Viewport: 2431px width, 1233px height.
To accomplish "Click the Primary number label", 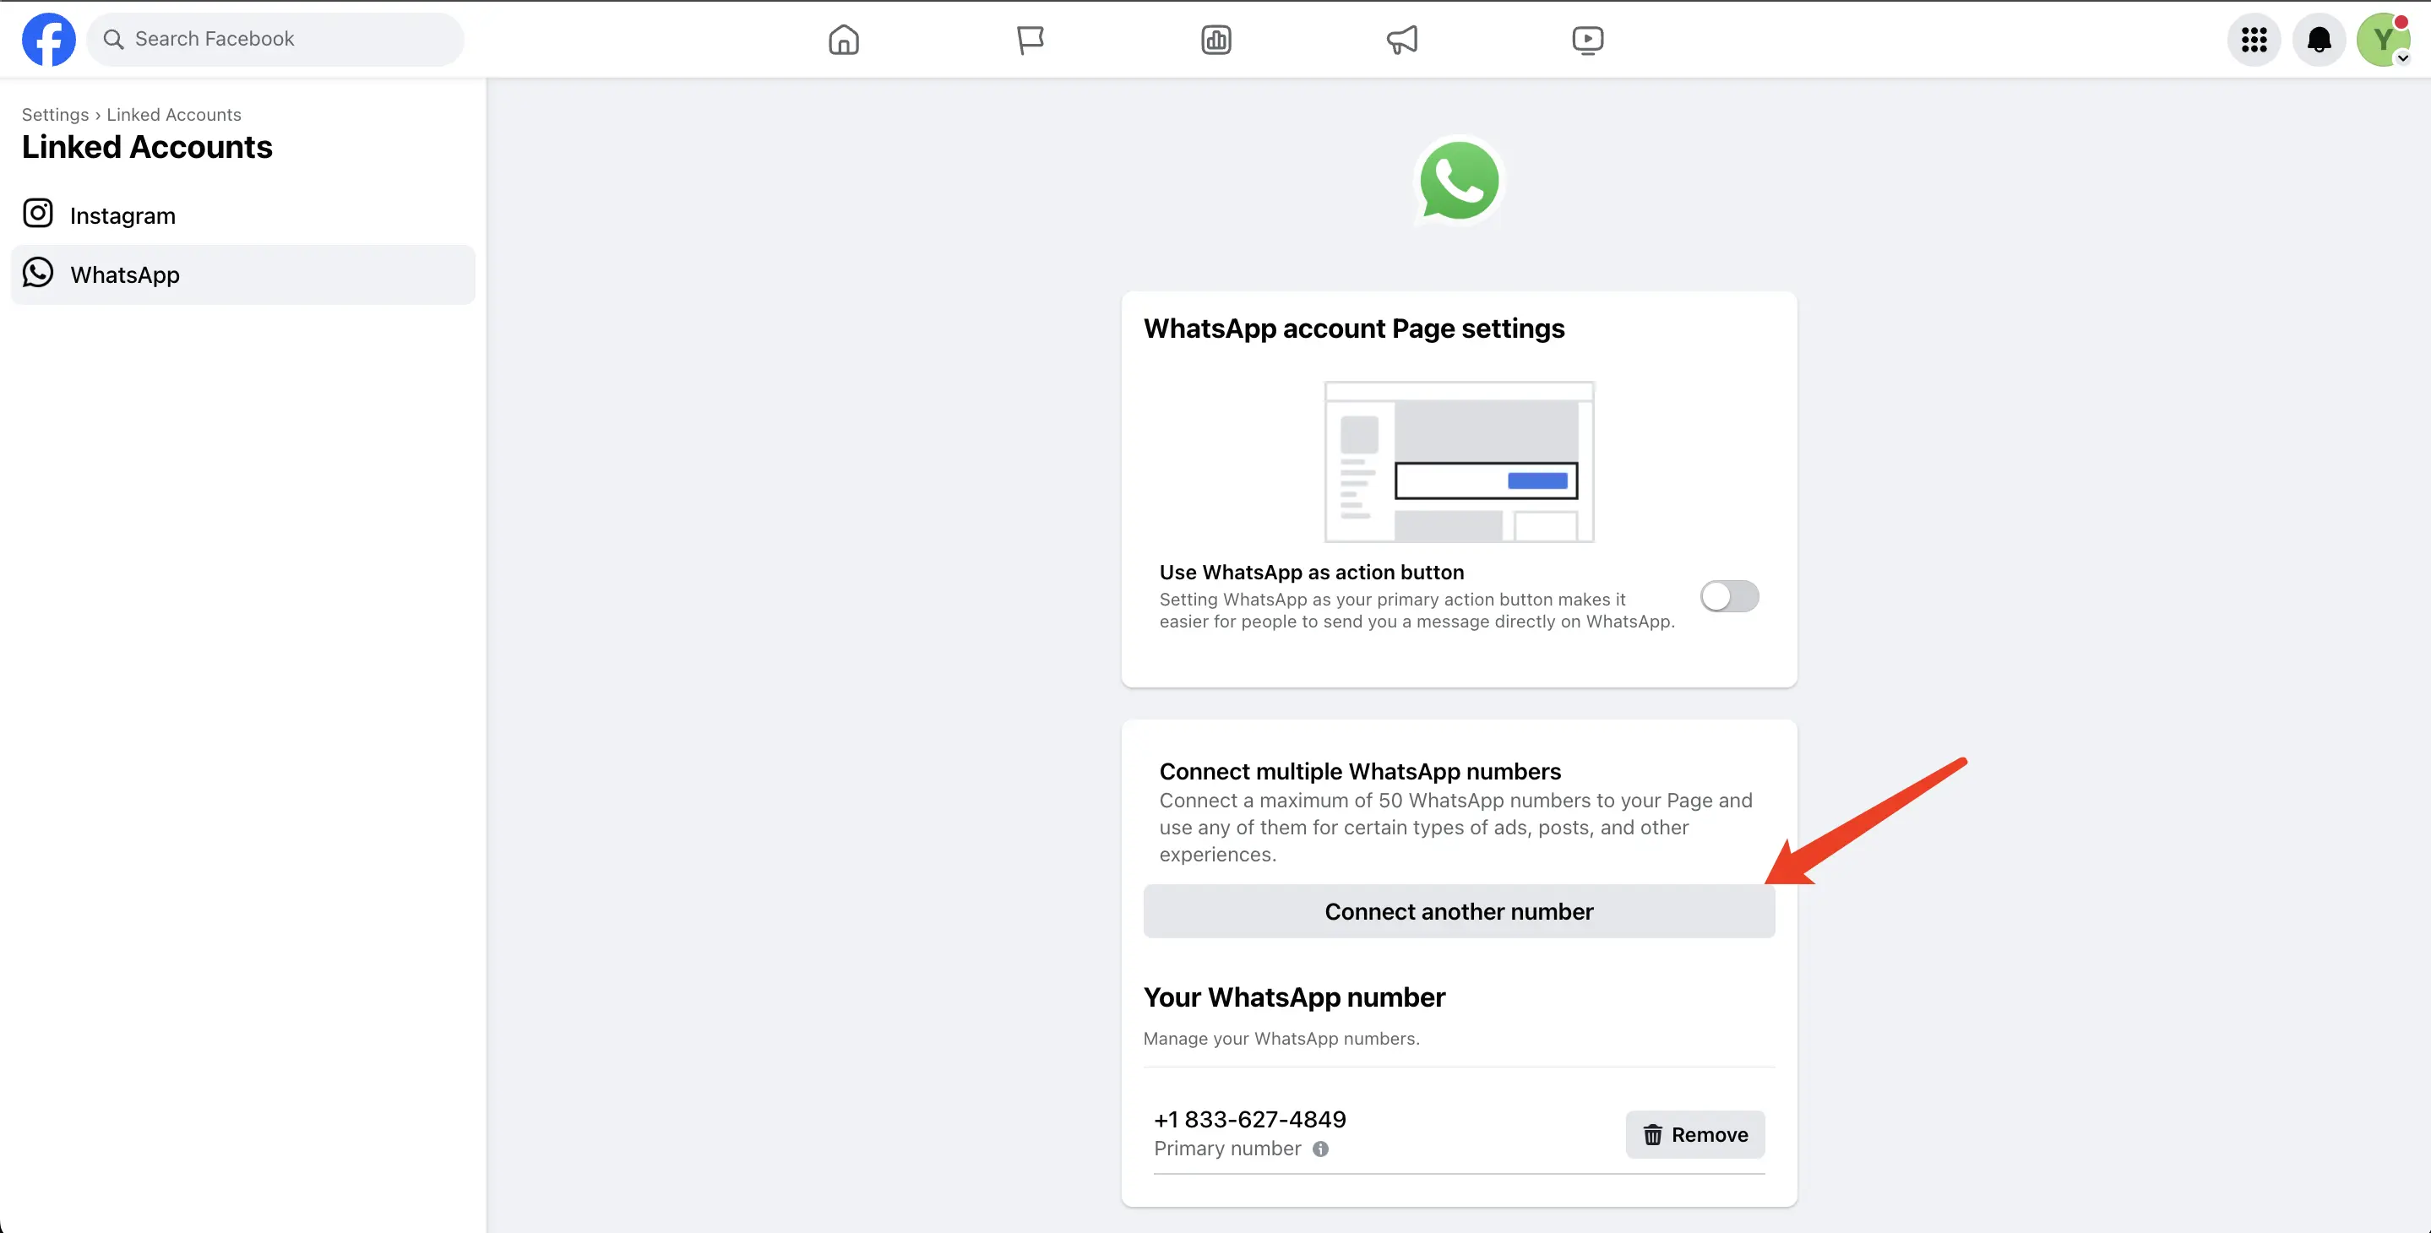I will [x=1226, y=1149].
